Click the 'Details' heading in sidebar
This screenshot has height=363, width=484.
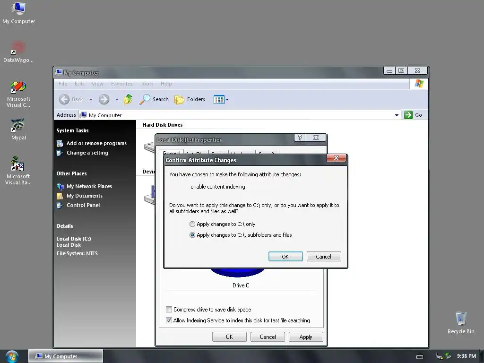(65, 226)
